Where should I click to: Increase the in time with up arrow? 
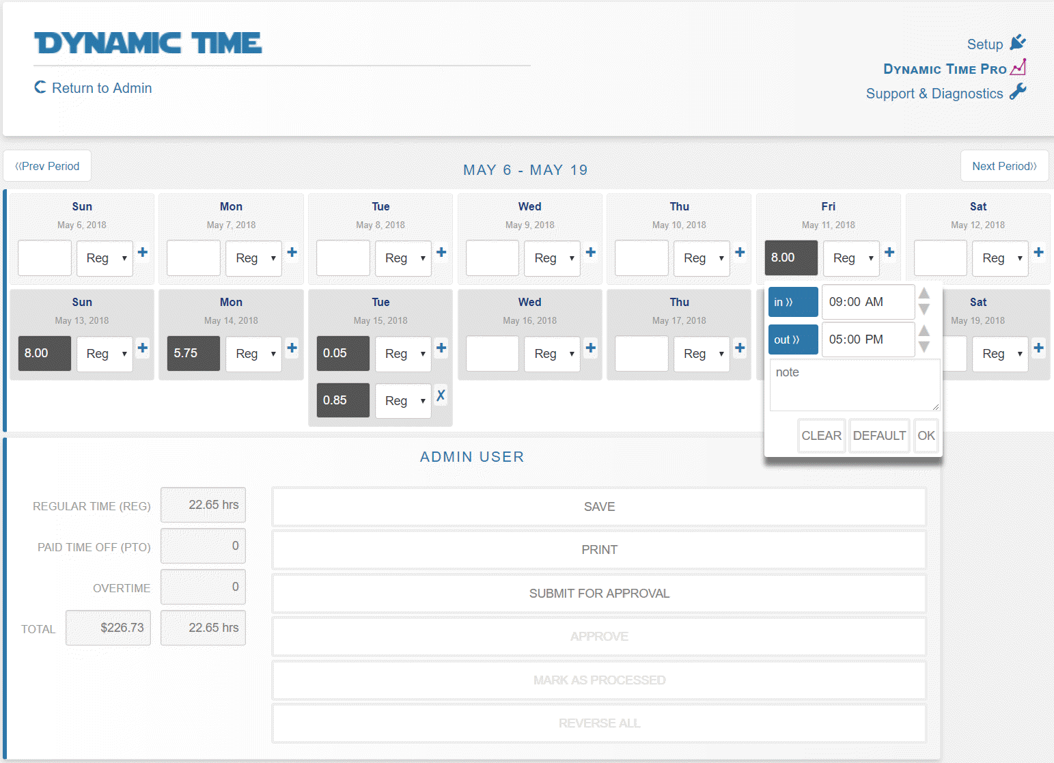(x=924, y=293)
